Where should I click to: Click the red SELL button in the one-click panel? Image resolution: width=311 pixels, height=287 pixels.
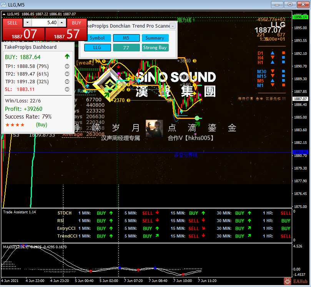point(12,23)
